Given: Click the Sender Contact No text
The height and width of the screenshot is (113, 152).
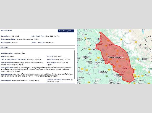Looking at the screenshot, I should (x=43, y=42).
